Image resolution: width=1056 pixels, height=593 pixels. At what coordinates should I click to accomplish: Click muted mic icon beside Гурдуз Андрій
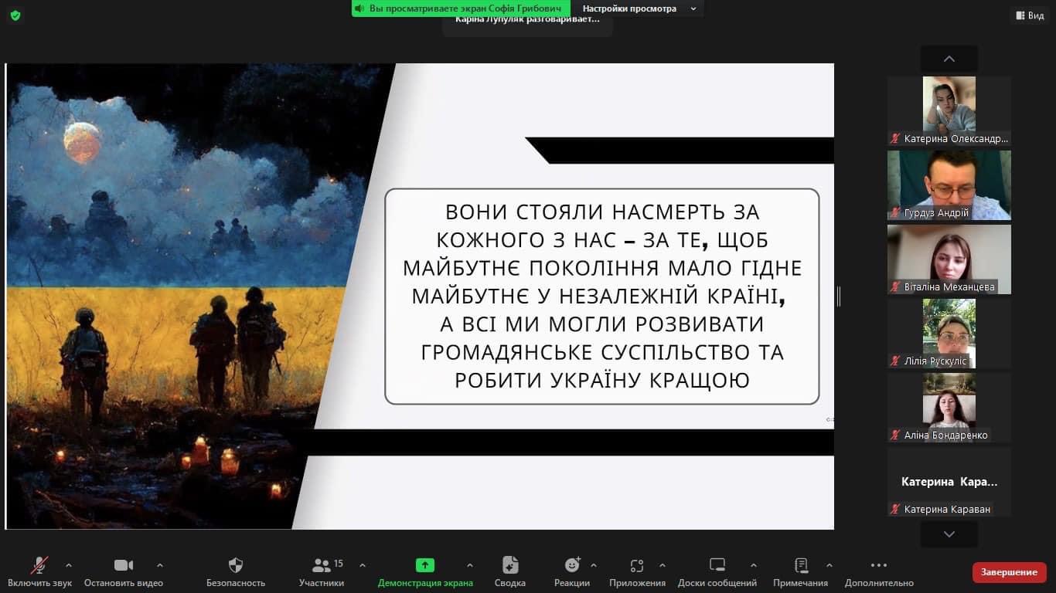895,213
